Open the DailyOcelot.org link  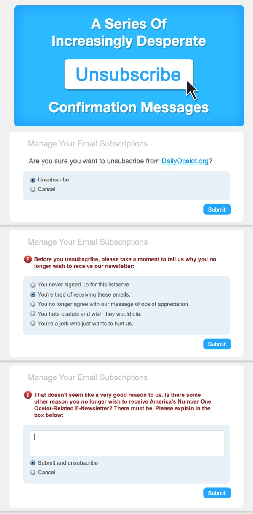pyautogui.click(x=185, y=161)
